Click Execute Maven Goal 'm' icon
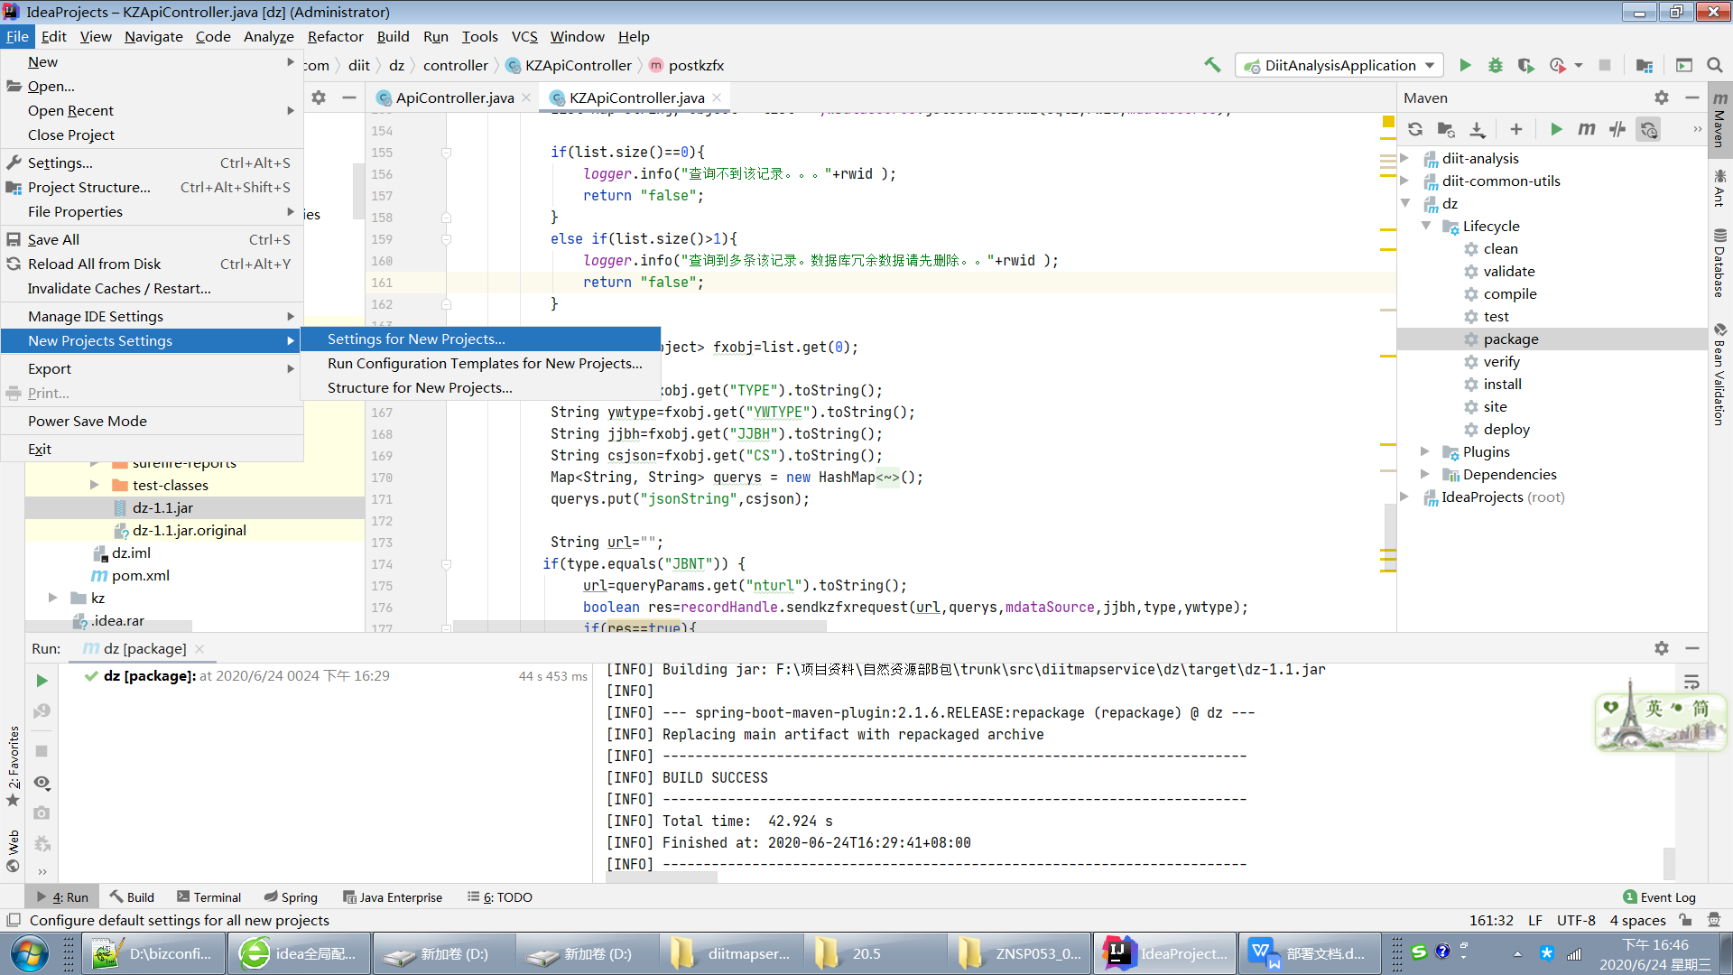The height and width of the screenshot is (975, 1733). [x=1587, y=130]
